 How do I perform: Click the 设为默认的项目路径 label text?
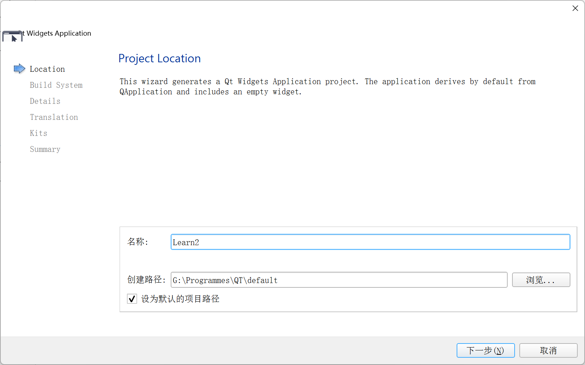pyautogui.click(x=180, y=299)
